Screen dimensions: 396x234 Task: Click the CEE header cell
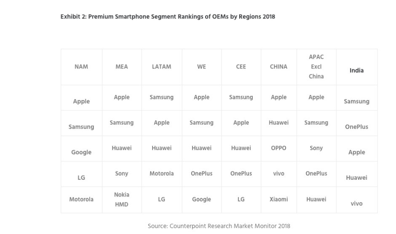pyautogui.click(x=241, y=67)
